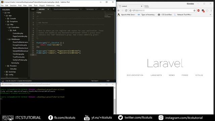Expand the Auth folder
Screen dimensions: 215x121
(9, 31)
